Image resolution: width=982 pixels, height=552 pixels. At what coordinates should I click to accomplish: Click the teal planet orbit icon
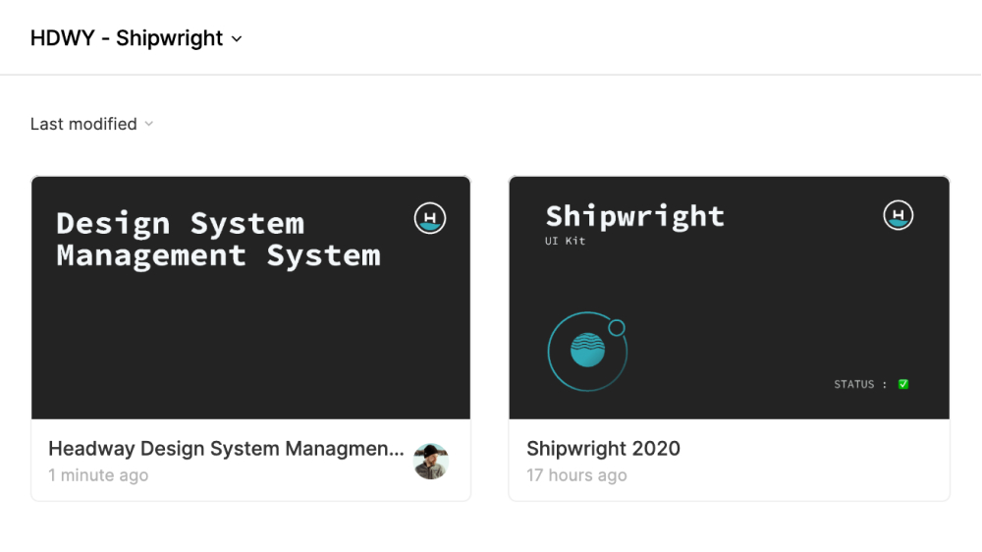tap(587, 351)
